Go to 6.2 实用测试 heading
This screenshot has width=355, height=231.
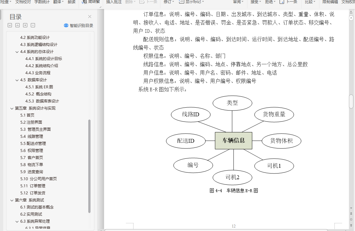click(x=31, y=214)
